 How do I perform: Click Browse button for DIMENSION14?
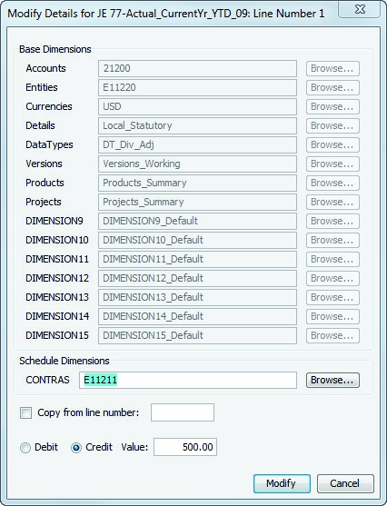pyautogui.click(x=332, y=316)
